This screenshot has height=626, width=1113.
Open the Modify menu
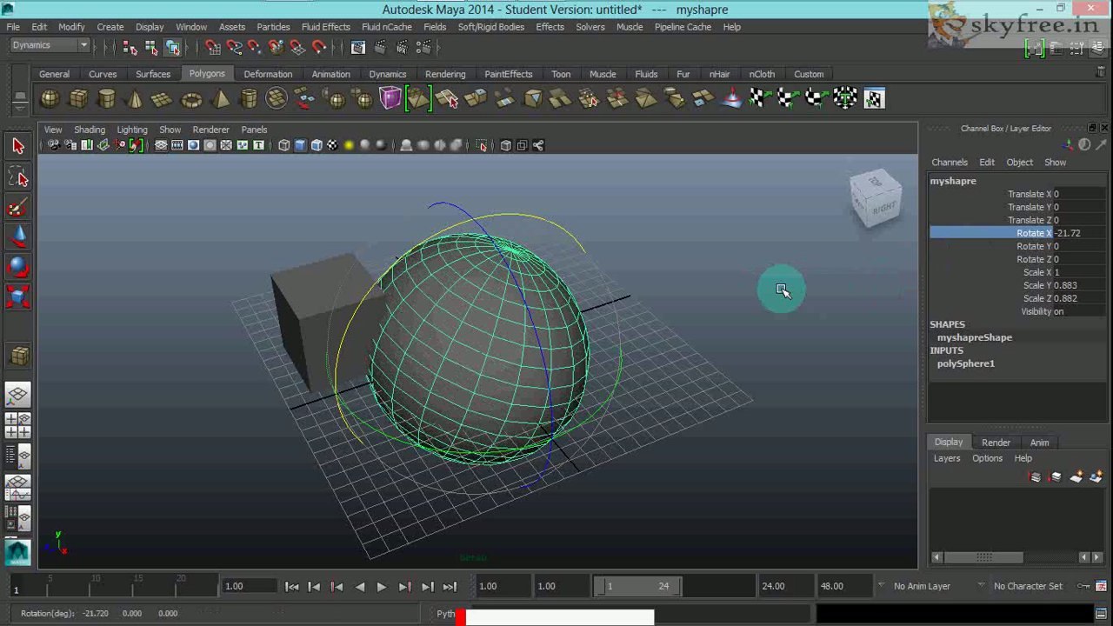(x=71, y=27)
